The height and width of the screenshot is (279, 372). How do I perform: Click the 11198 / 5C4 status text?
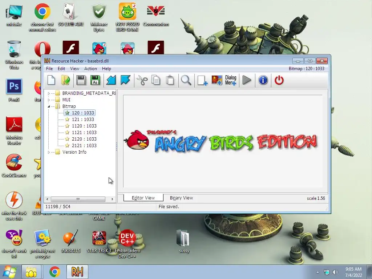tap(58, 207)
